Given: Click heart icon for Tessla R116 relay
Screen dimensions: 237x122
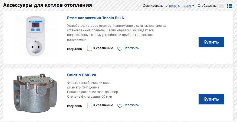Looking at the screenshot, I should (120, 49).
